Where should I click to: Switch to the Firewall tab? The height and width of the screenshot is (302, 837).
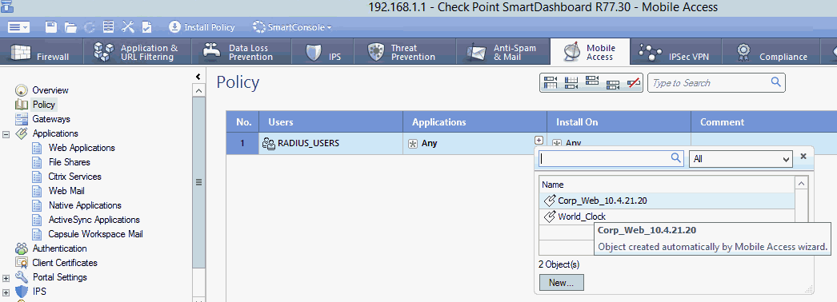42,52
